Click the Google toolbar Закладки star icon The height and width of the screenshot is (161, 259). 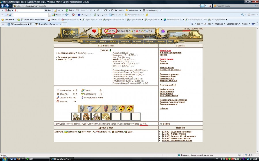click(x=79, y=15)
